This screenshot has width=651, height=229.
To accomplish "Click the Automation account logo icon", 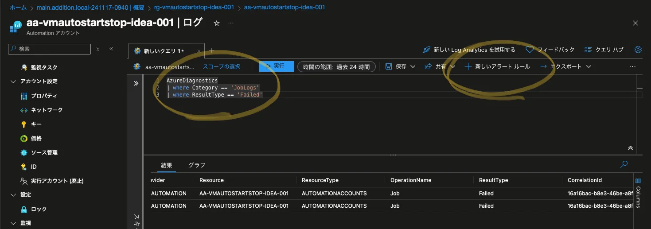I will tap(16, 27).
